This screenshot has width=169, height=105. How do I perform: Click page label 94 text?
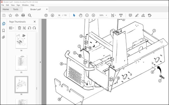pyautogui.click(x=21, y=50)
